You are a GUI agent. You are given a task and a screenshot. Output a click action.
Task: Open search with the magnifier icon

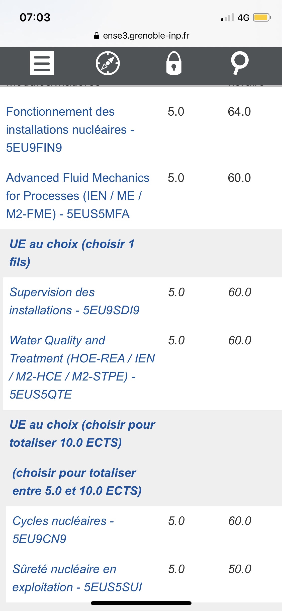click(240, 63)
